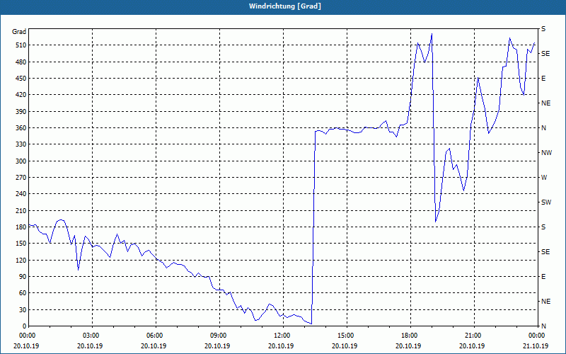The width and height of the screenshot is (566, 354).
Task: Pick the 390 degree axis label
Action: coord(21,111)
